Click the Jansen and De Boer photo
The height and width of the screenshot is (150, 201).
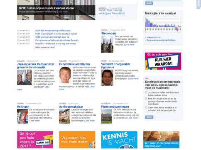[x=25, y=77]
